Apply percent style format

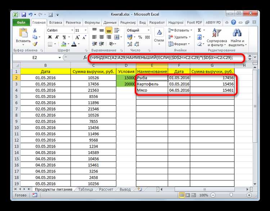[x=140, y=37]
